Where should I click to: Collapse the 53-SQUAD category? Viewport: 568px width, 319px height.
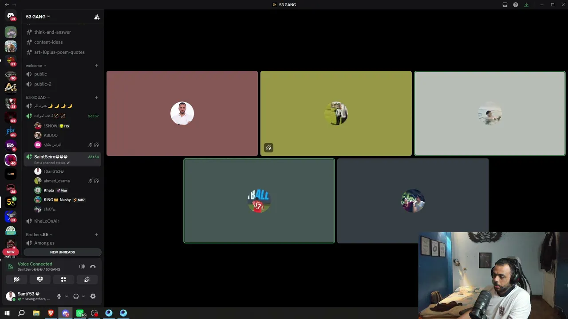(x=38, y=97)
